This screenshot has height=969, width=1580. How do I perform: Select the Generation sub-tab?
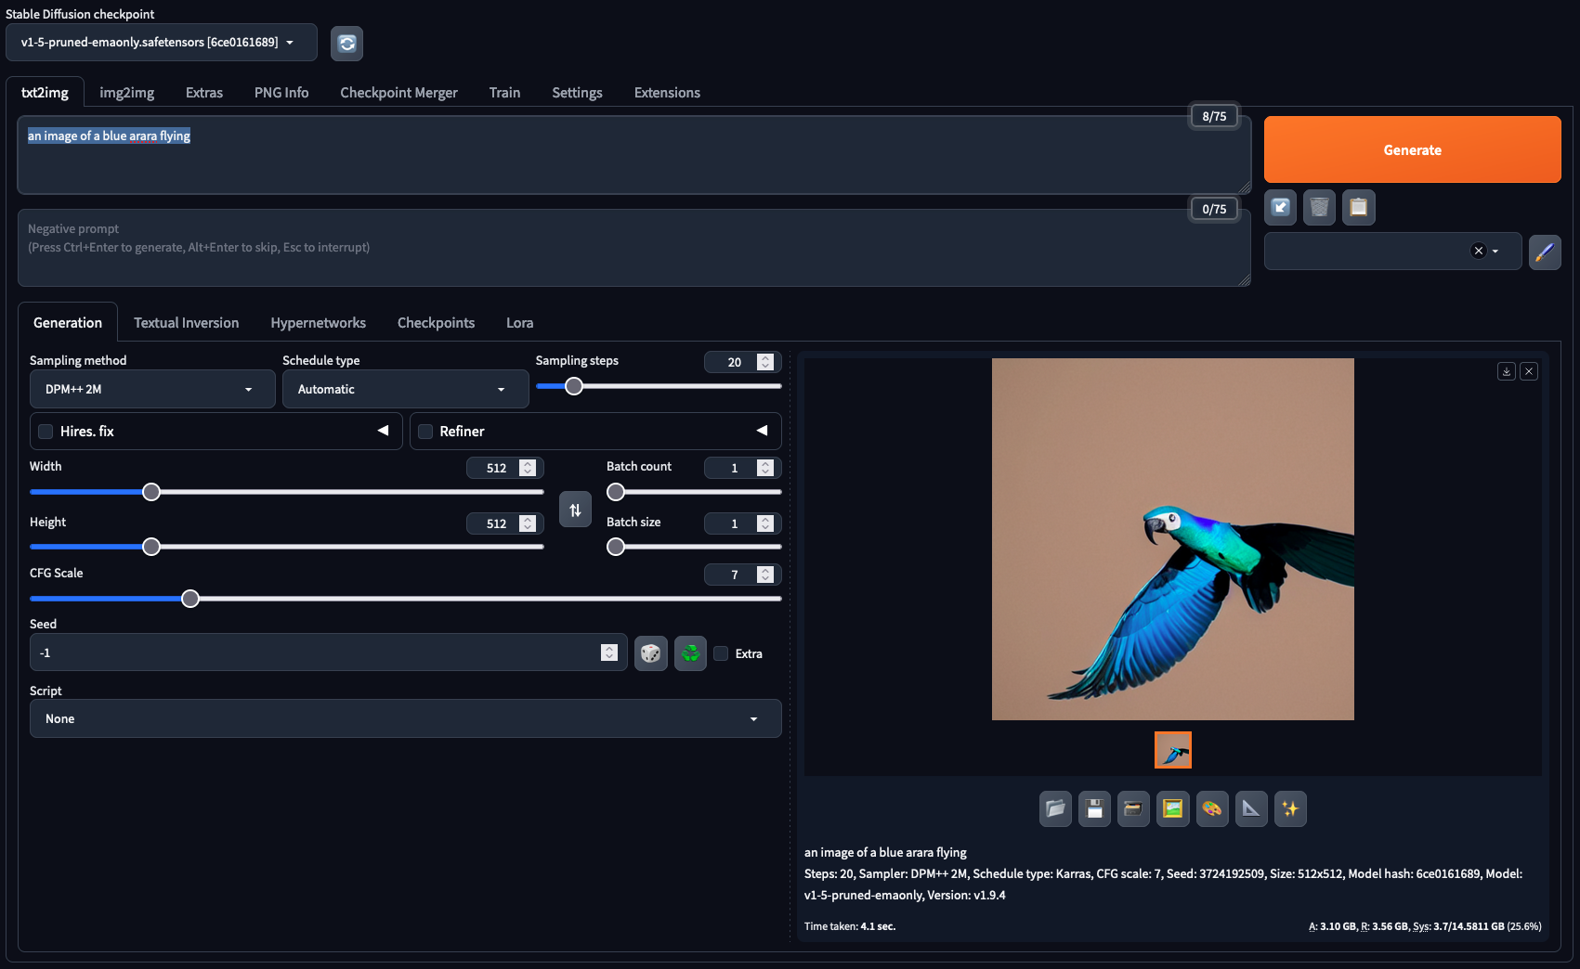[68, 323]
